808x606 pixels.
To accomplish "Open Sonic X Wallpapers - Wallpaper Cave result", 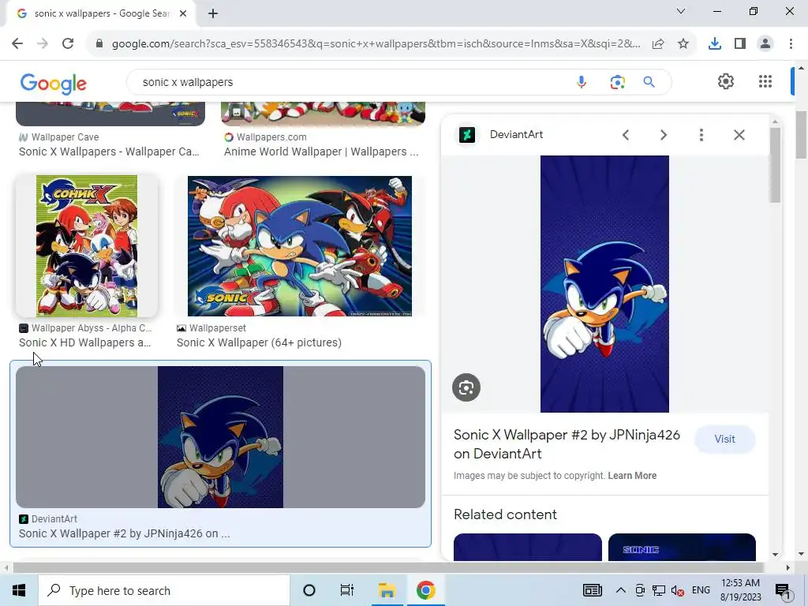I will [x=109, y=151].
